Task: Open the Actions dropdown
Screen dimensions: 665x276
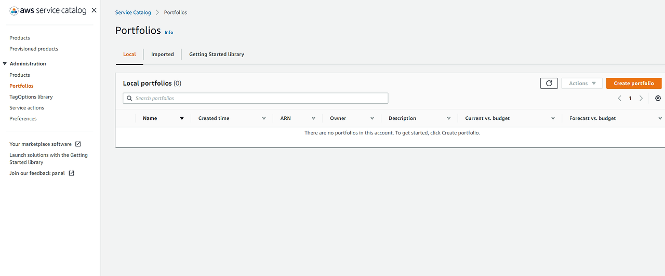Action: point(582,83)
